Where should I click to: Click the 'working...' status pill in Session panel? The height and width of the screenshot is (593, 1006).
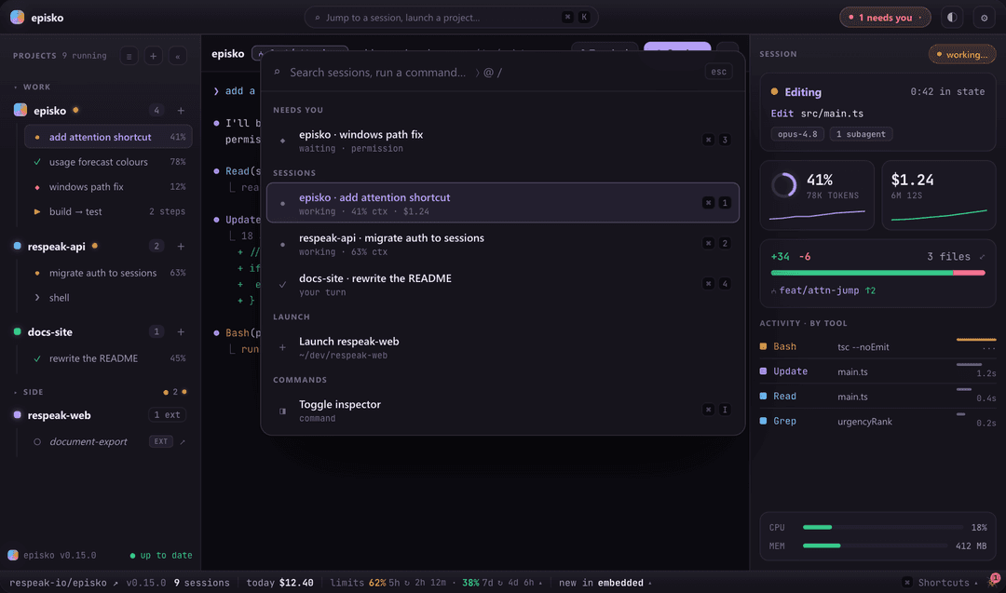(x=961, y=55)
